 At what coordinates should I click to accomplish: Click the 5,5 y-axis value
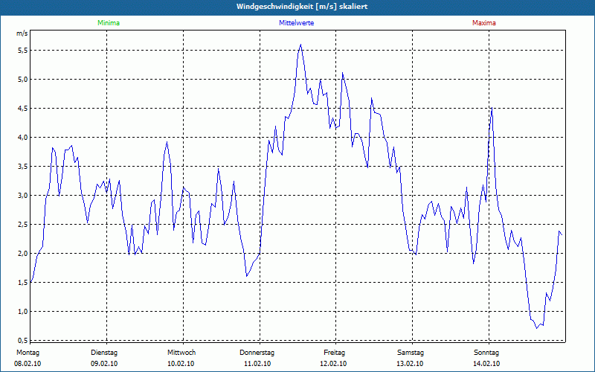[23, 50]
